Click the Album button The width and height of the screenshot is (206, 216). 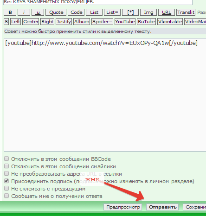coord(82,21)
